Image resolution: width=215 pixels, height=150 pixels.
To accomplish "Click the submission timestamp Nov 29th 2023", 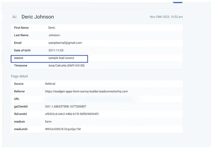I will 166,17.
